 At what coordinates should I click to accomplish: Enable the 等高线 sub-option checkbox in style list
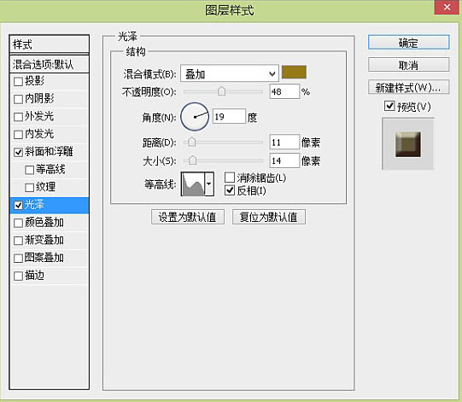click(30, 170)
